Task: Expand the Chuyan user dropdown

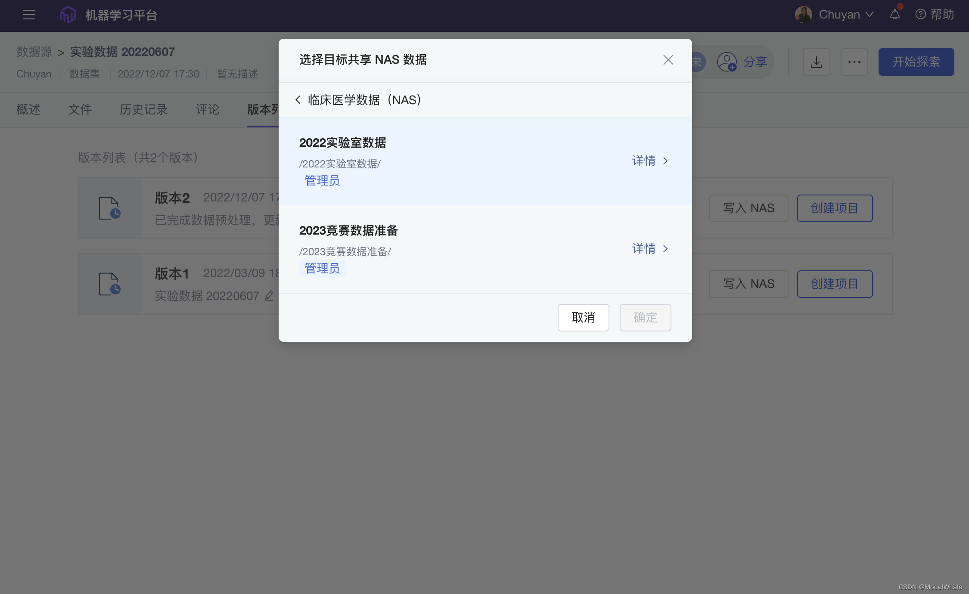Action: point(870,15)
